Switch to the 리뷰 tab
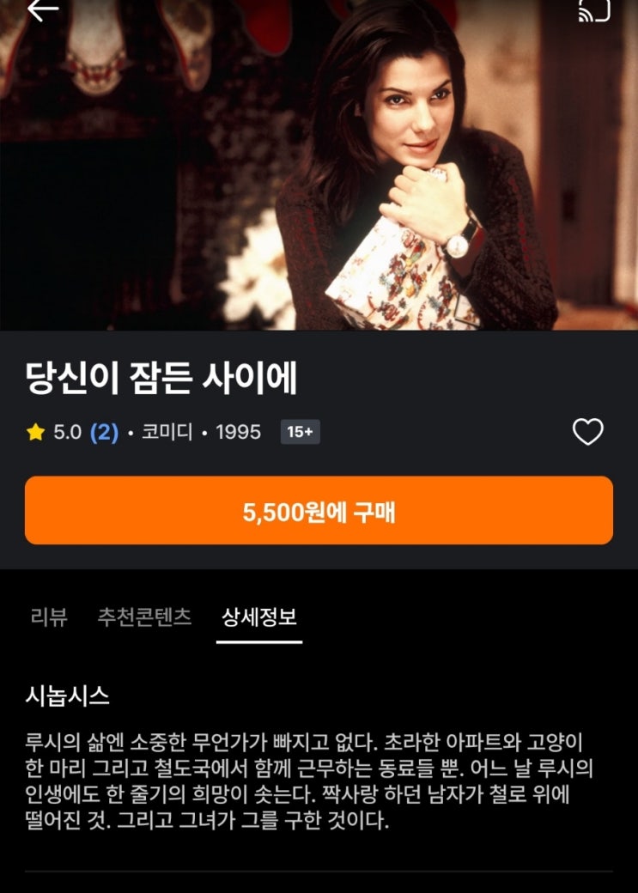The width and height of the screenshot is (638, 893). [x=49, y=617]
